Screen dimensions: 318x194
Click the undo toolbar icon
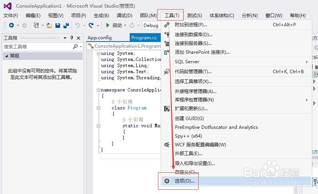[77, 25]
